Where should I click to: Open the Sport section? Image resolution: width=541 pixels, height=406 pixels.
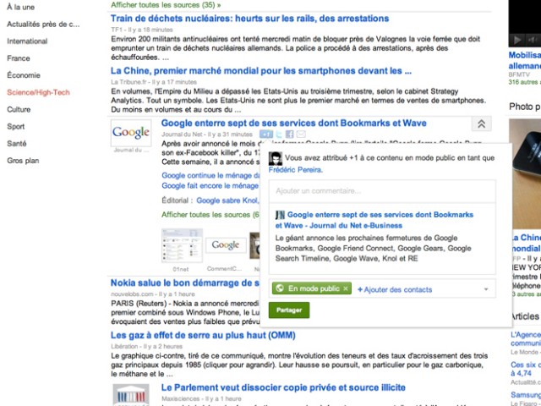tap(15, 126)
